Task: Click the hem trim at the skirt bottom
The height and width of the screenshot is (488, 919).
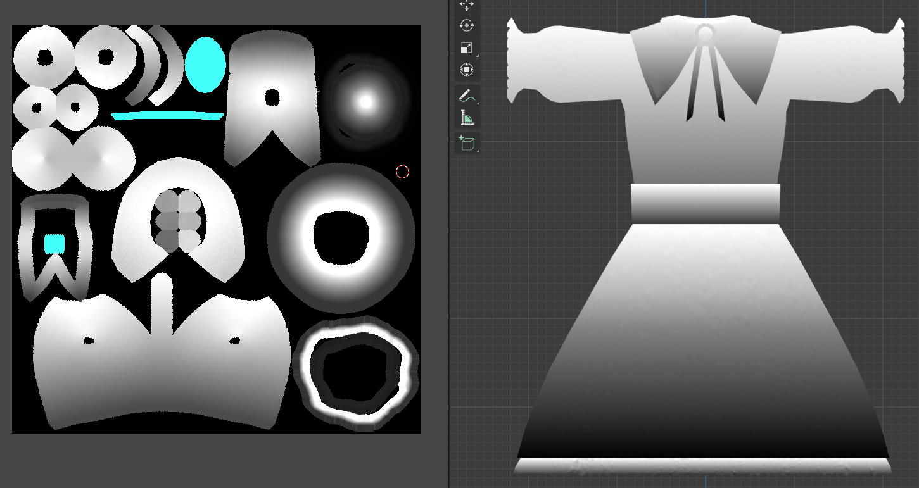Action: pos(702,466)
